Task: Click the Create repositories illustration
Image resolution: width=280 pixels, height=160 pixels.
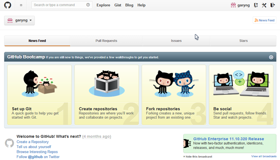Action: coord(107,83)
